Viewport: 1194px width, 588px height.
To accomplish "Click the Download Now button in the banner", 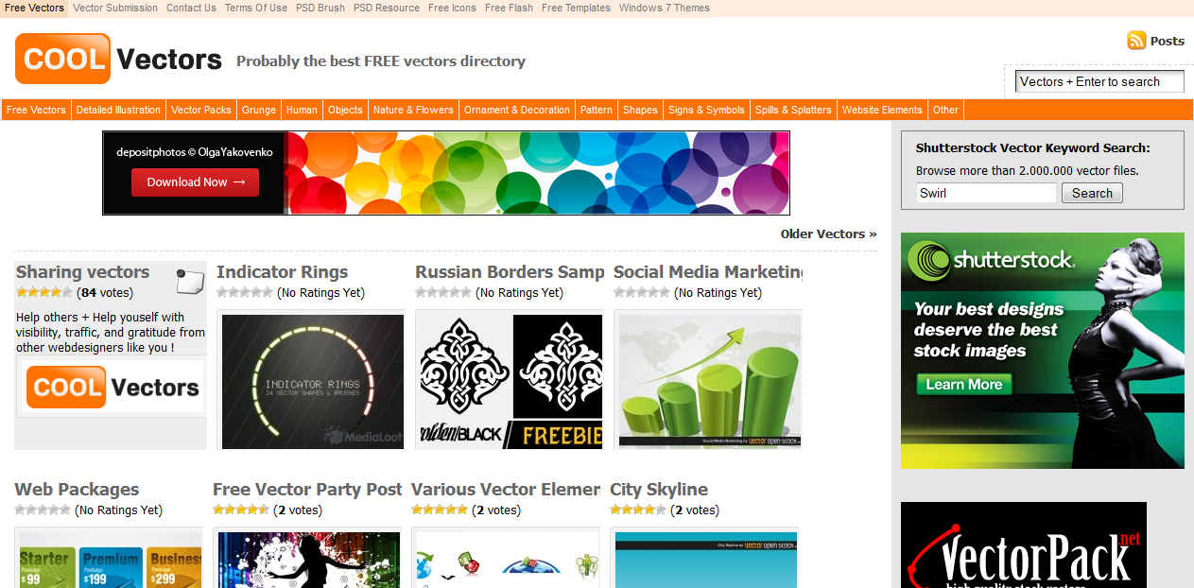I will (x=195, y=182).
